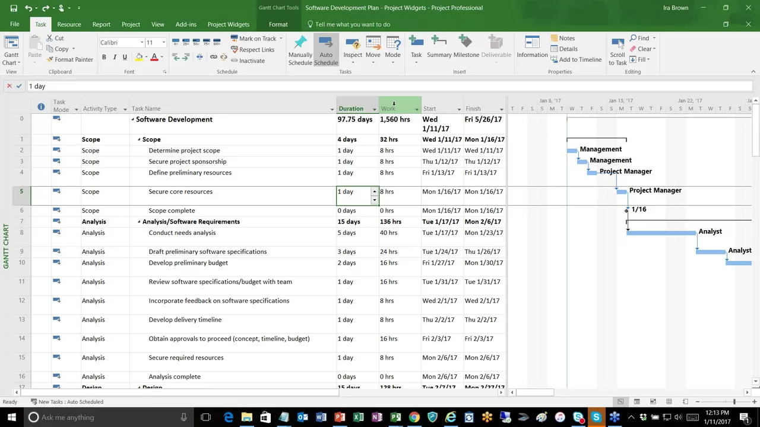The width and height of the screenshot is (760, 427).
Task: Open task Details
Action: click(563, 49)
